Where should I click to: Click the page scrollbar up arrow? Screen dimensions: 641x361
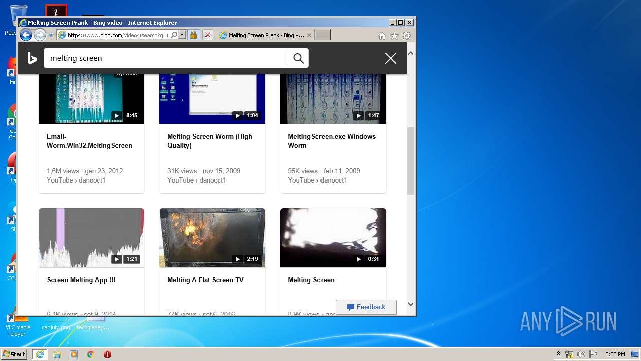tap(411, 53)
